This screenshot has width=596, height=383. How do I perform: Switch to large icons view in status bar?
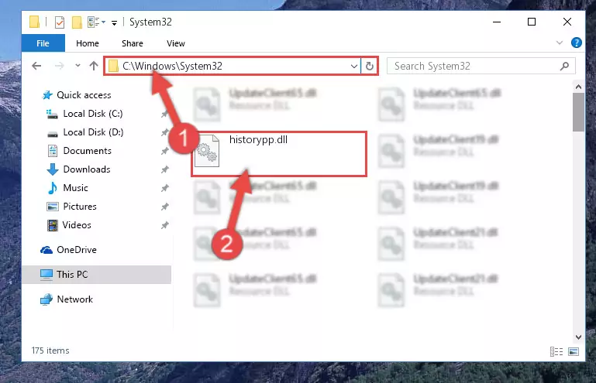coord(574,351)
